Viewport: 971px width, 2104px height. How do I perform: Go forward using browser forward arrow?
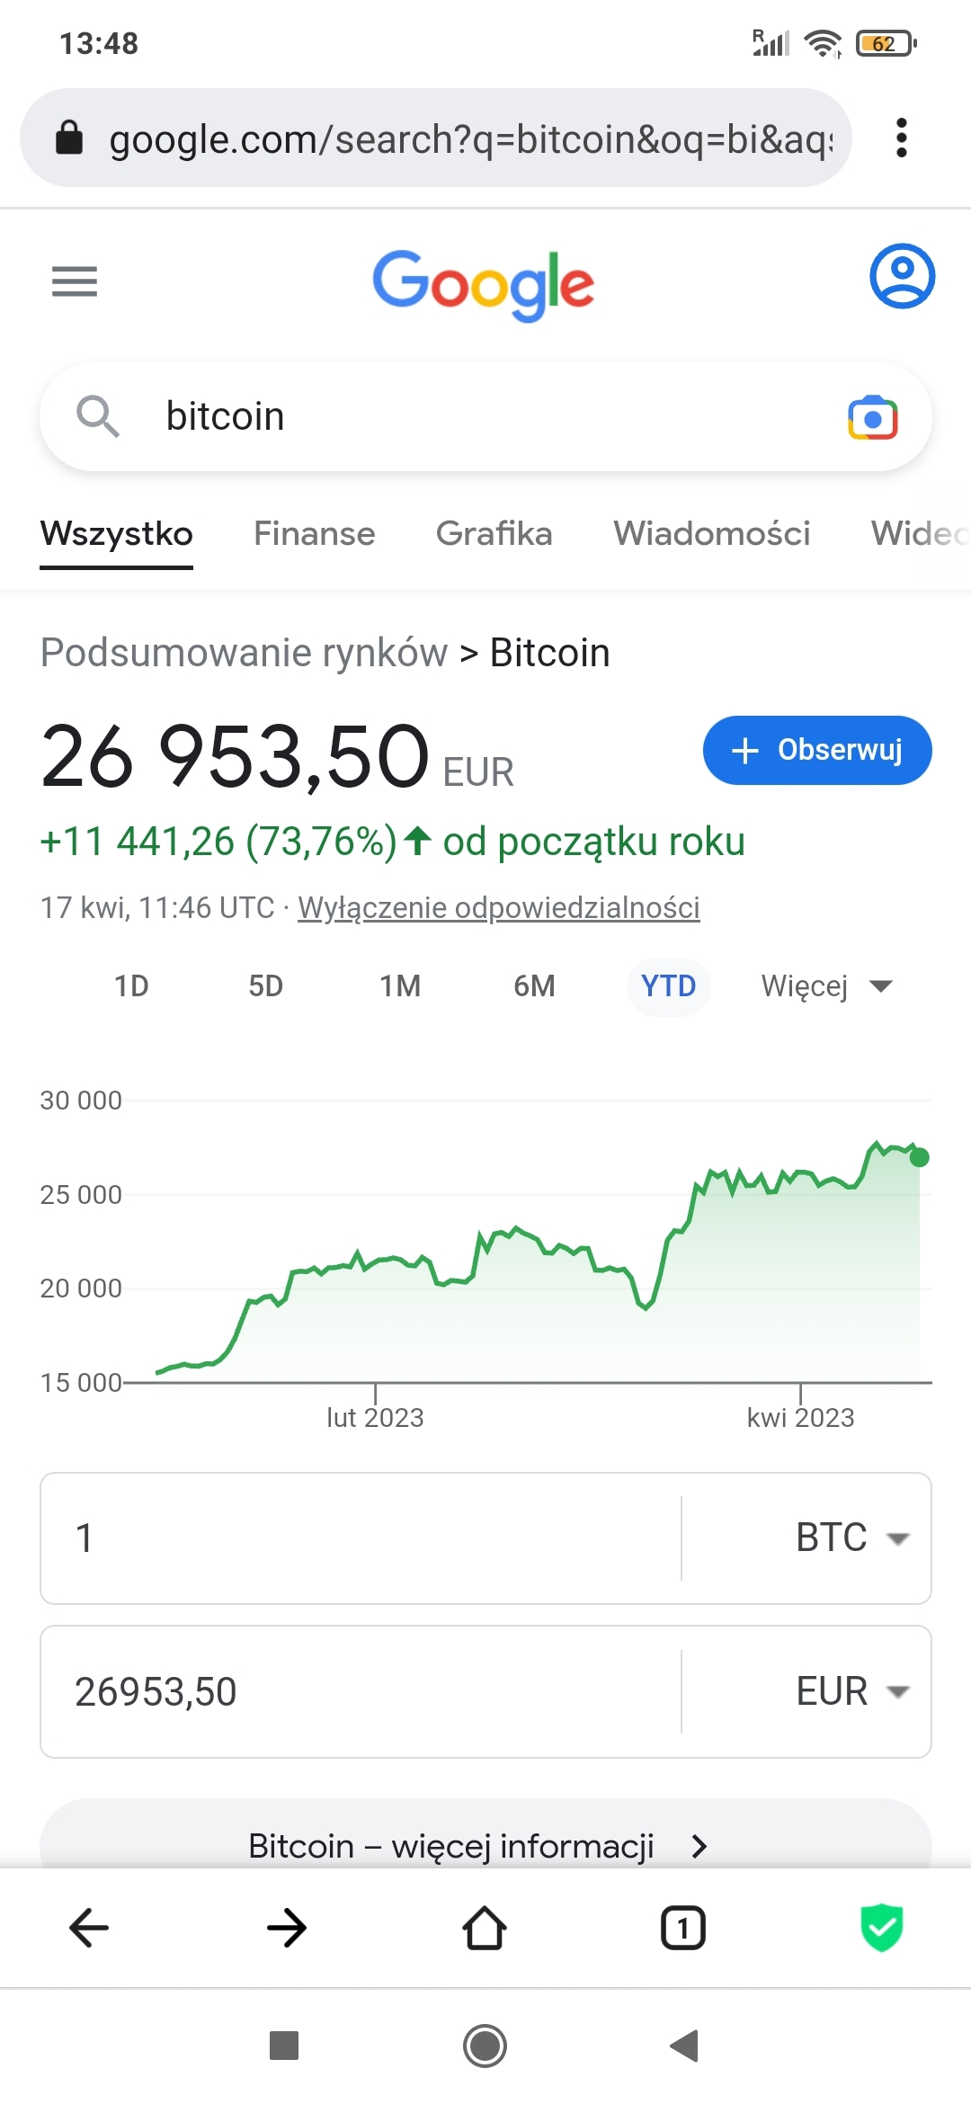pos(287,1928)
